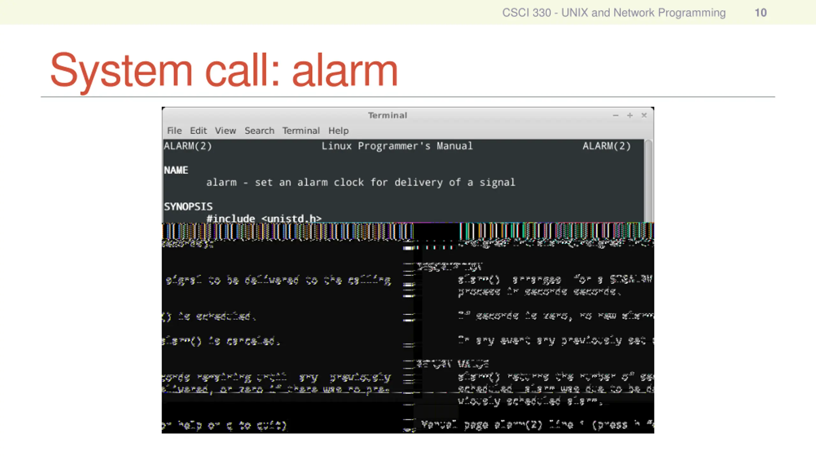816x459 pixels.
Task: Minimize the Terminal window
Action: coord(616,115)
